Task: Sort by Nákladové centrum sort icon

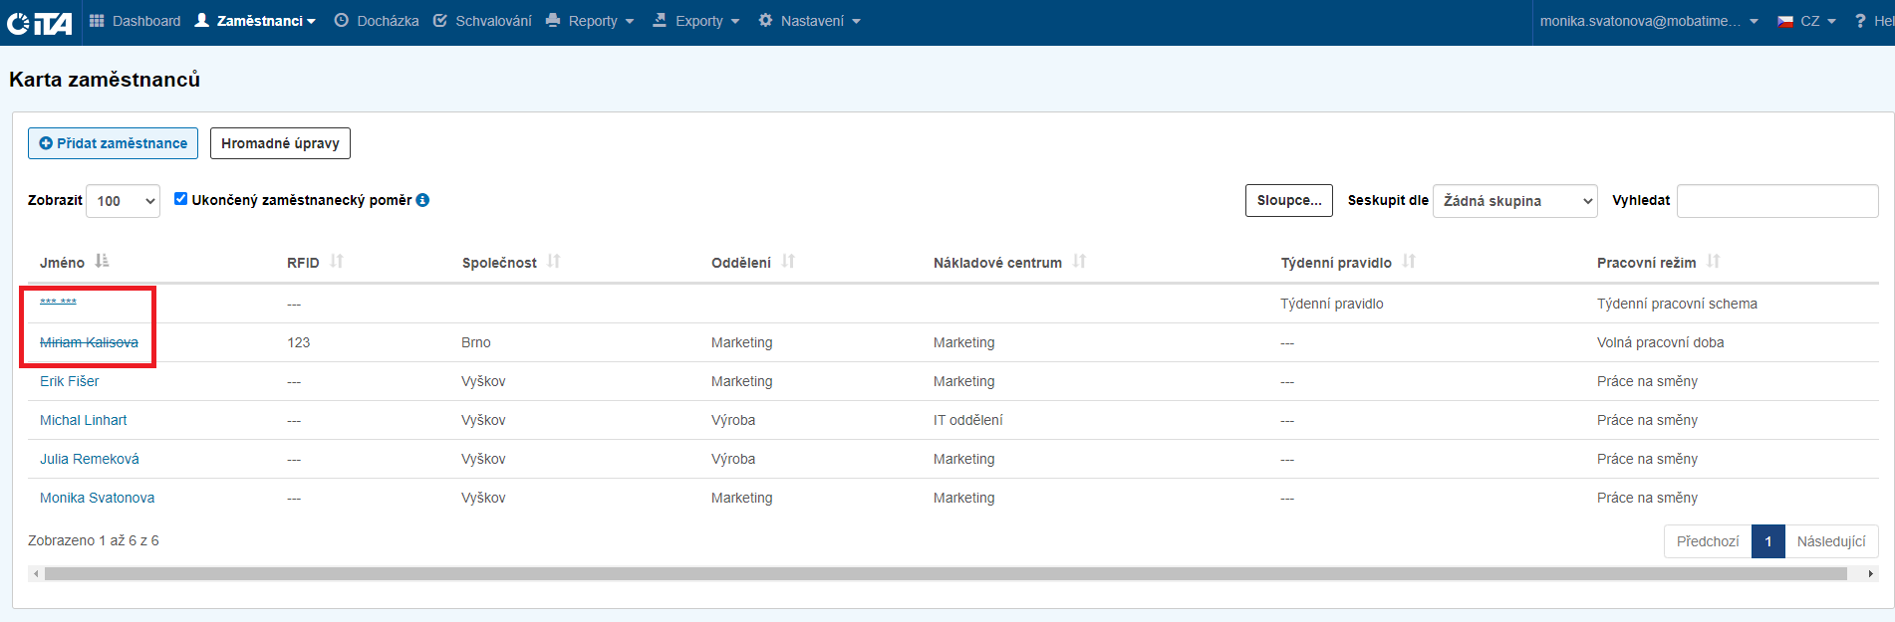Action: click(x=1079, y=262)
